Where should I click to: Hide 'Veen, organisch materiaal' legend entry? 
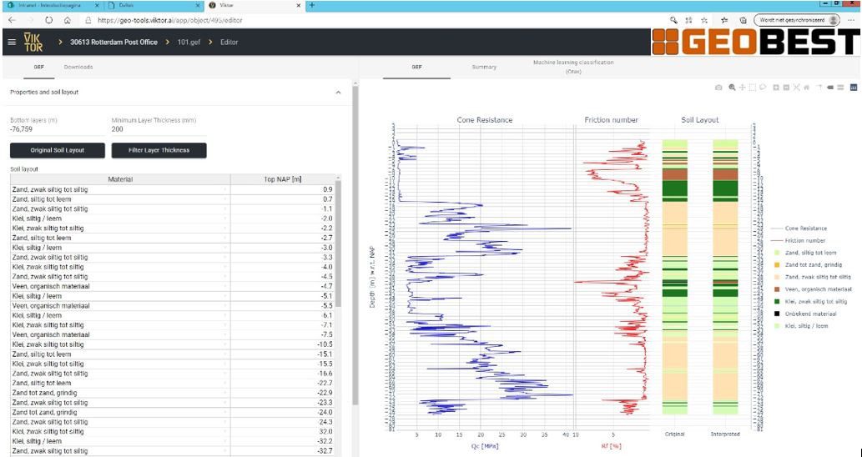(817, 289)
